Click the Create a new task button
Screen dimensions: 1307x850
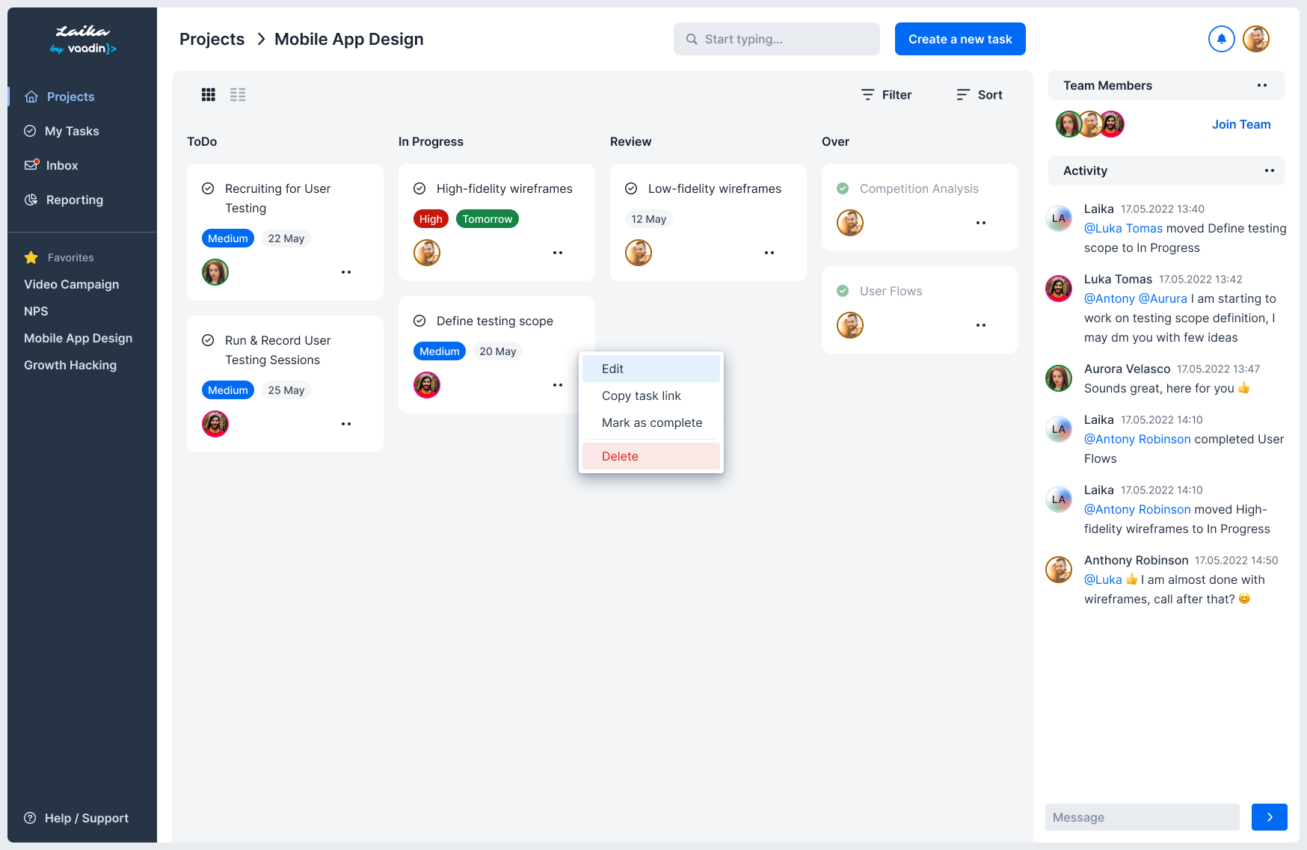(959, 38)
